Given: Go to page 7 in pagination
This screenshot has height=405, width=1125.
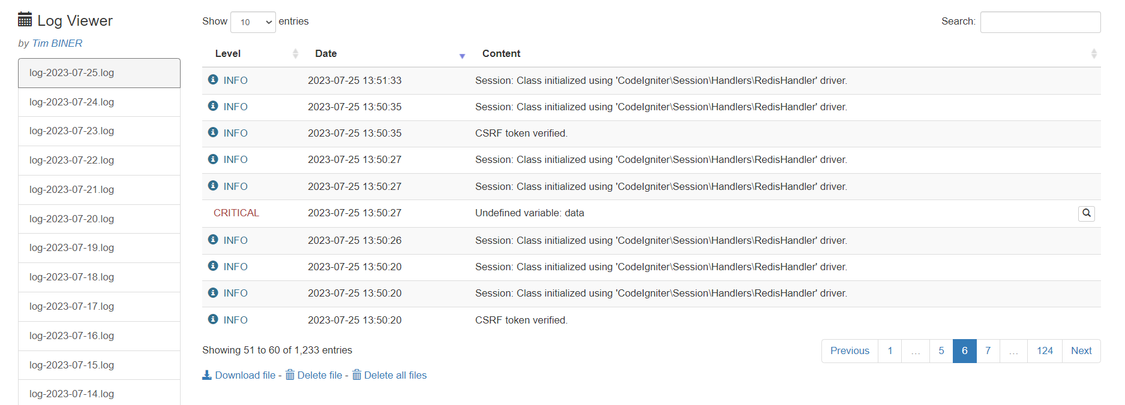Looking at the screenshot, I should (988, 351).
